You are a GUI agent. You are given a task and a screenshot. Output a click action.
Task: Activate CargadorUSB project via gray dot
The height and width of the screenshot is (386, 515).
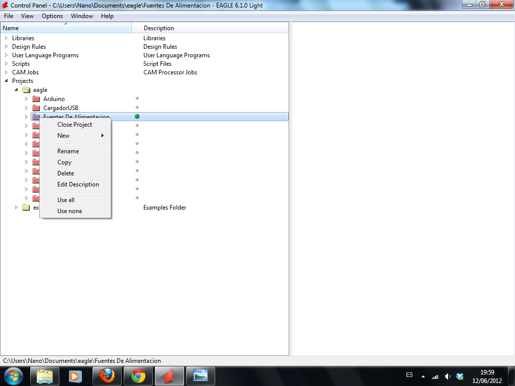point(137,108)
